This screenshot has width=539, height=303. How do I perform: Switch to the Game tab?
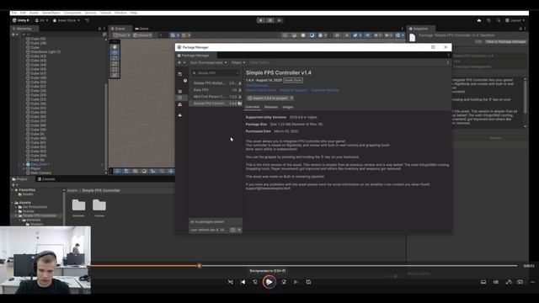click(x=142, y=29)
